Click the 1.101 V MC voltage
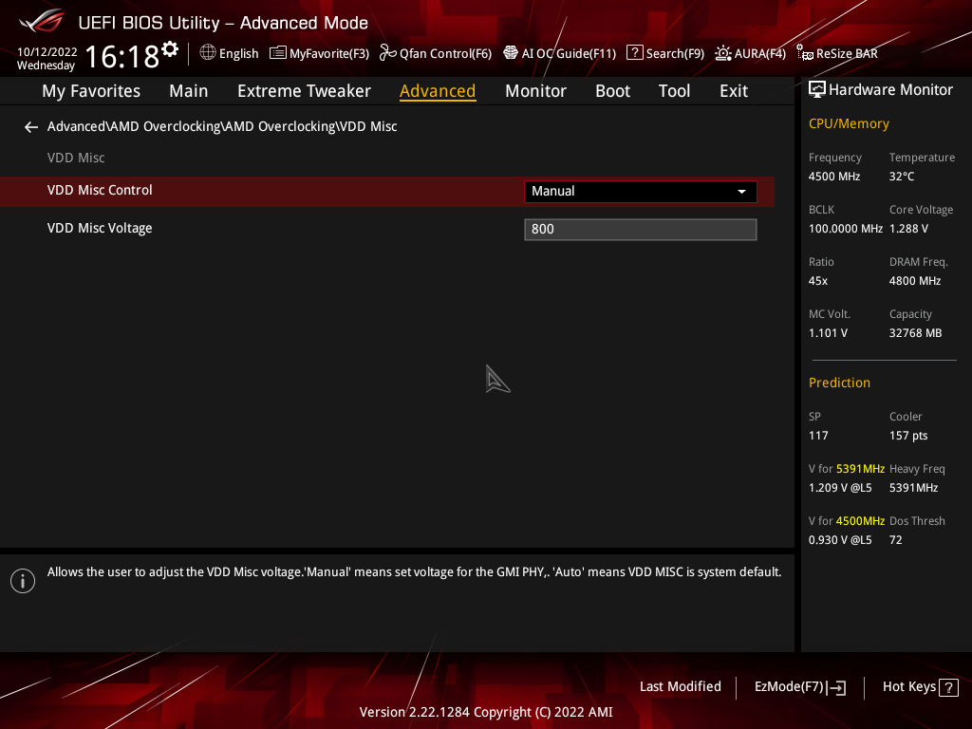 828,333
